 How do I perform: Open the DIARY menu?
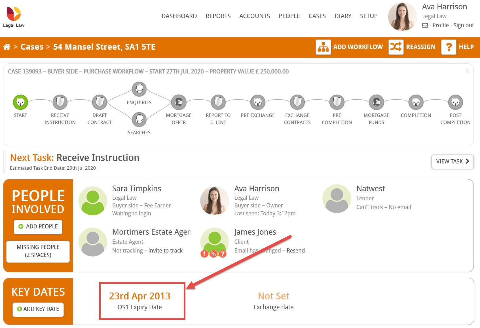point(343,16)
